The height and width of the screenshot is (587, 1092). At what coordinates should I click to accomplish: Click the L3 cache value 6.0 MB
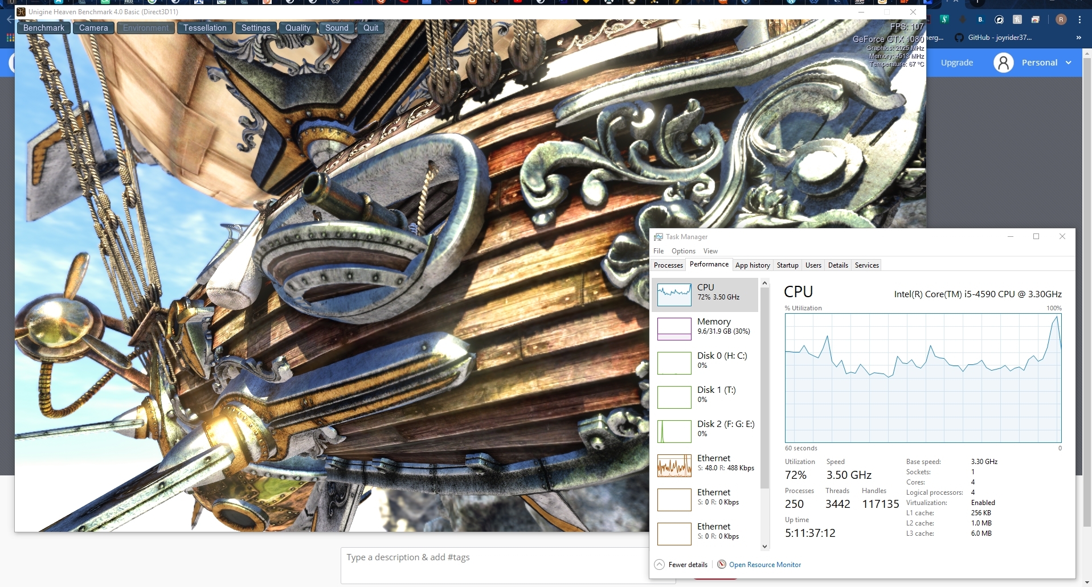pyautogui.click(x=981, y=533)
